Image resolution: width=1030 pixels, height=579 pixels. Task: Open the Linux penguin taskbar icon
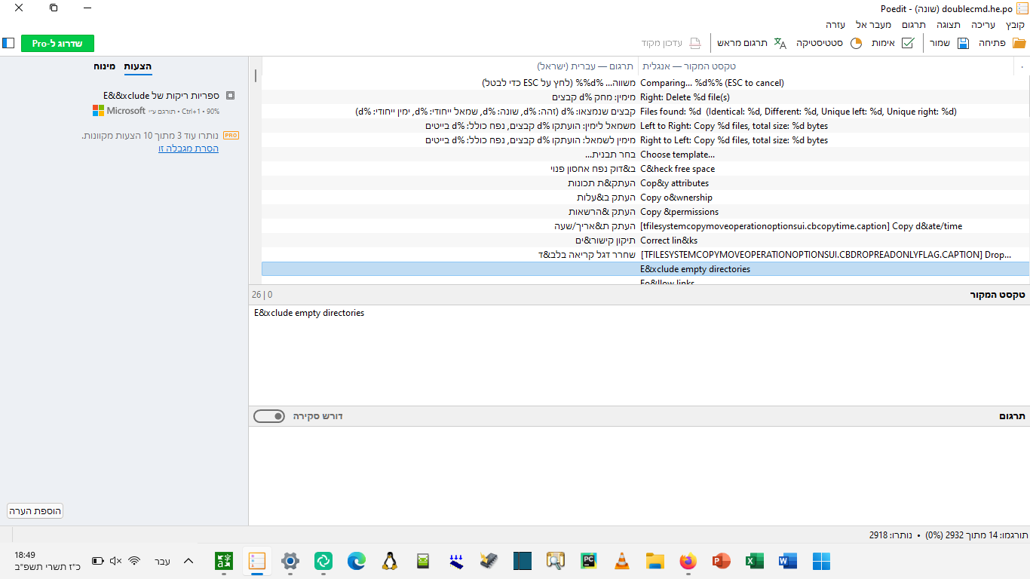[x=390, y=561]
